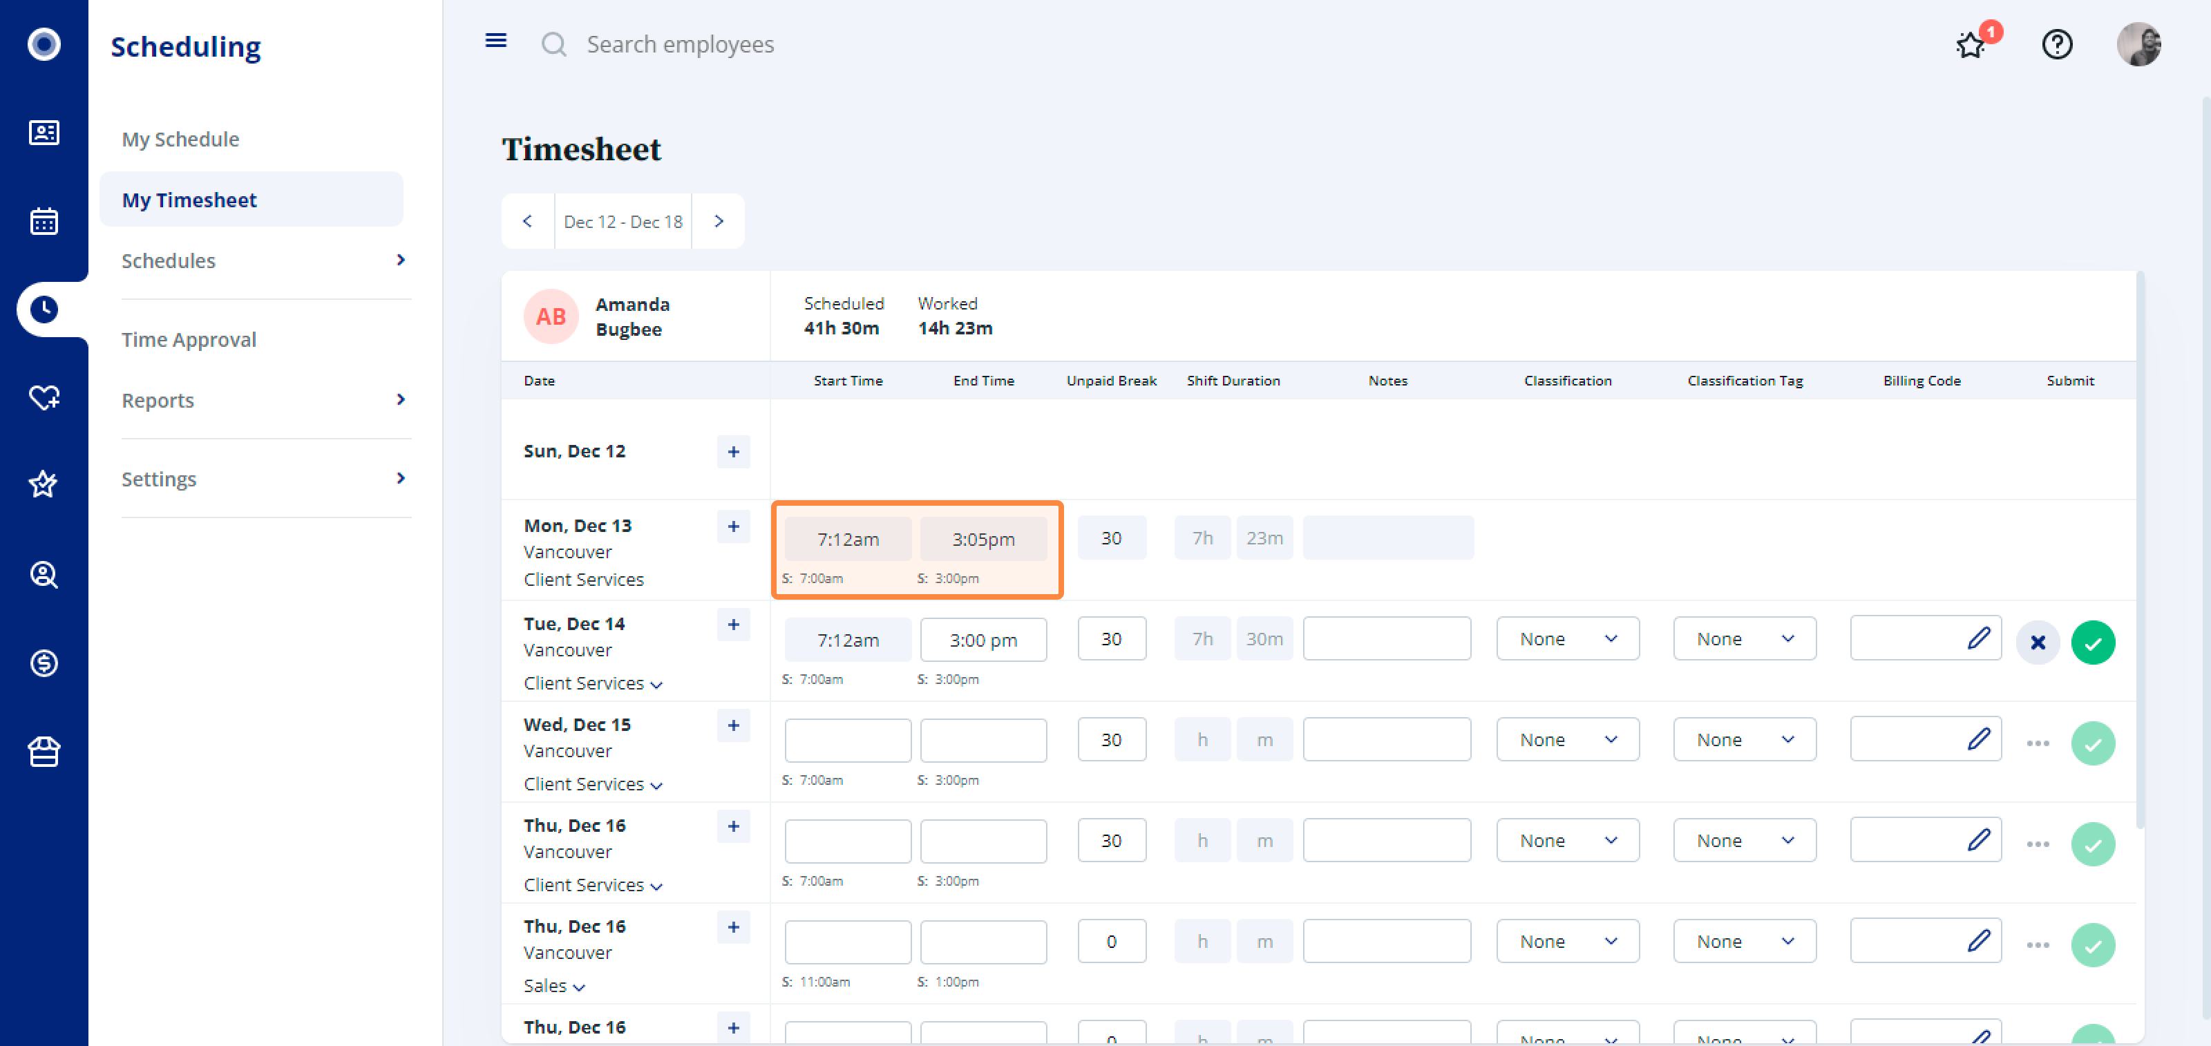Open Classification dropdown for Tue, Dec 14
Viewport: 2211px width, 1046px height.
point(1567,638)
